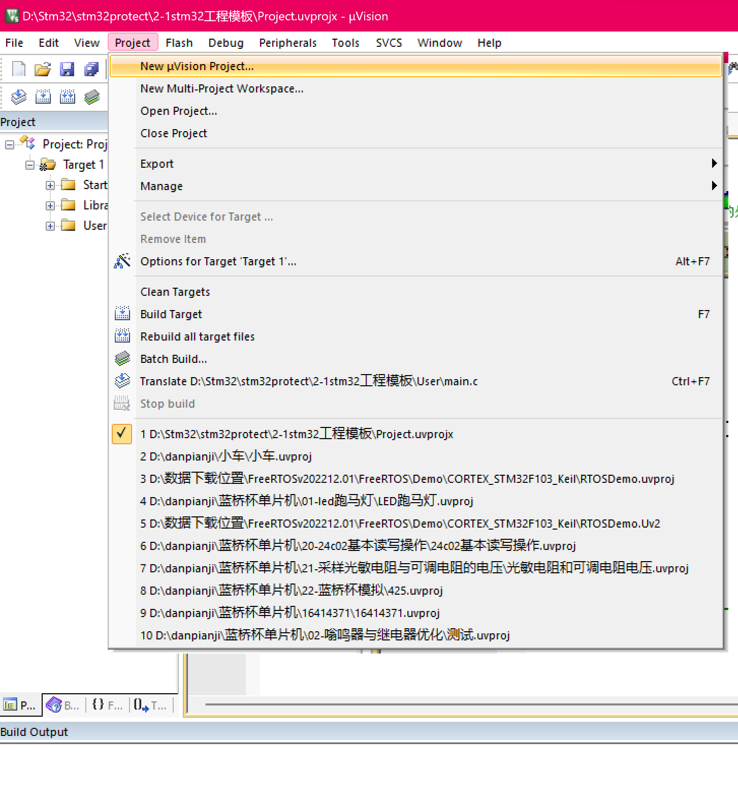Open the Tools menu

[x=346, y=43]
